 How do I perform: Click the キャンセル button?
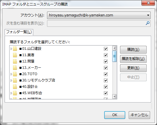point(139,115)
